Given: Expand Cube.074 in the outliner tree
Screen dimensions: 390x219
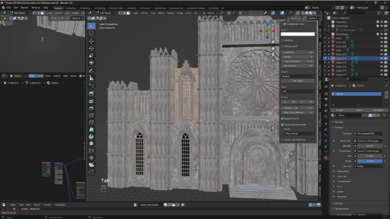Looking at the screenshot, I should coord(329,58).
